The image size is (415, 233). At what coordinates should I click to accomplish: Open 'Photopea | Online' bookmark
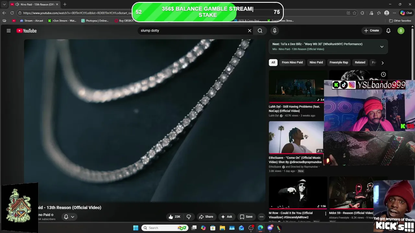[x=95, y=21]
